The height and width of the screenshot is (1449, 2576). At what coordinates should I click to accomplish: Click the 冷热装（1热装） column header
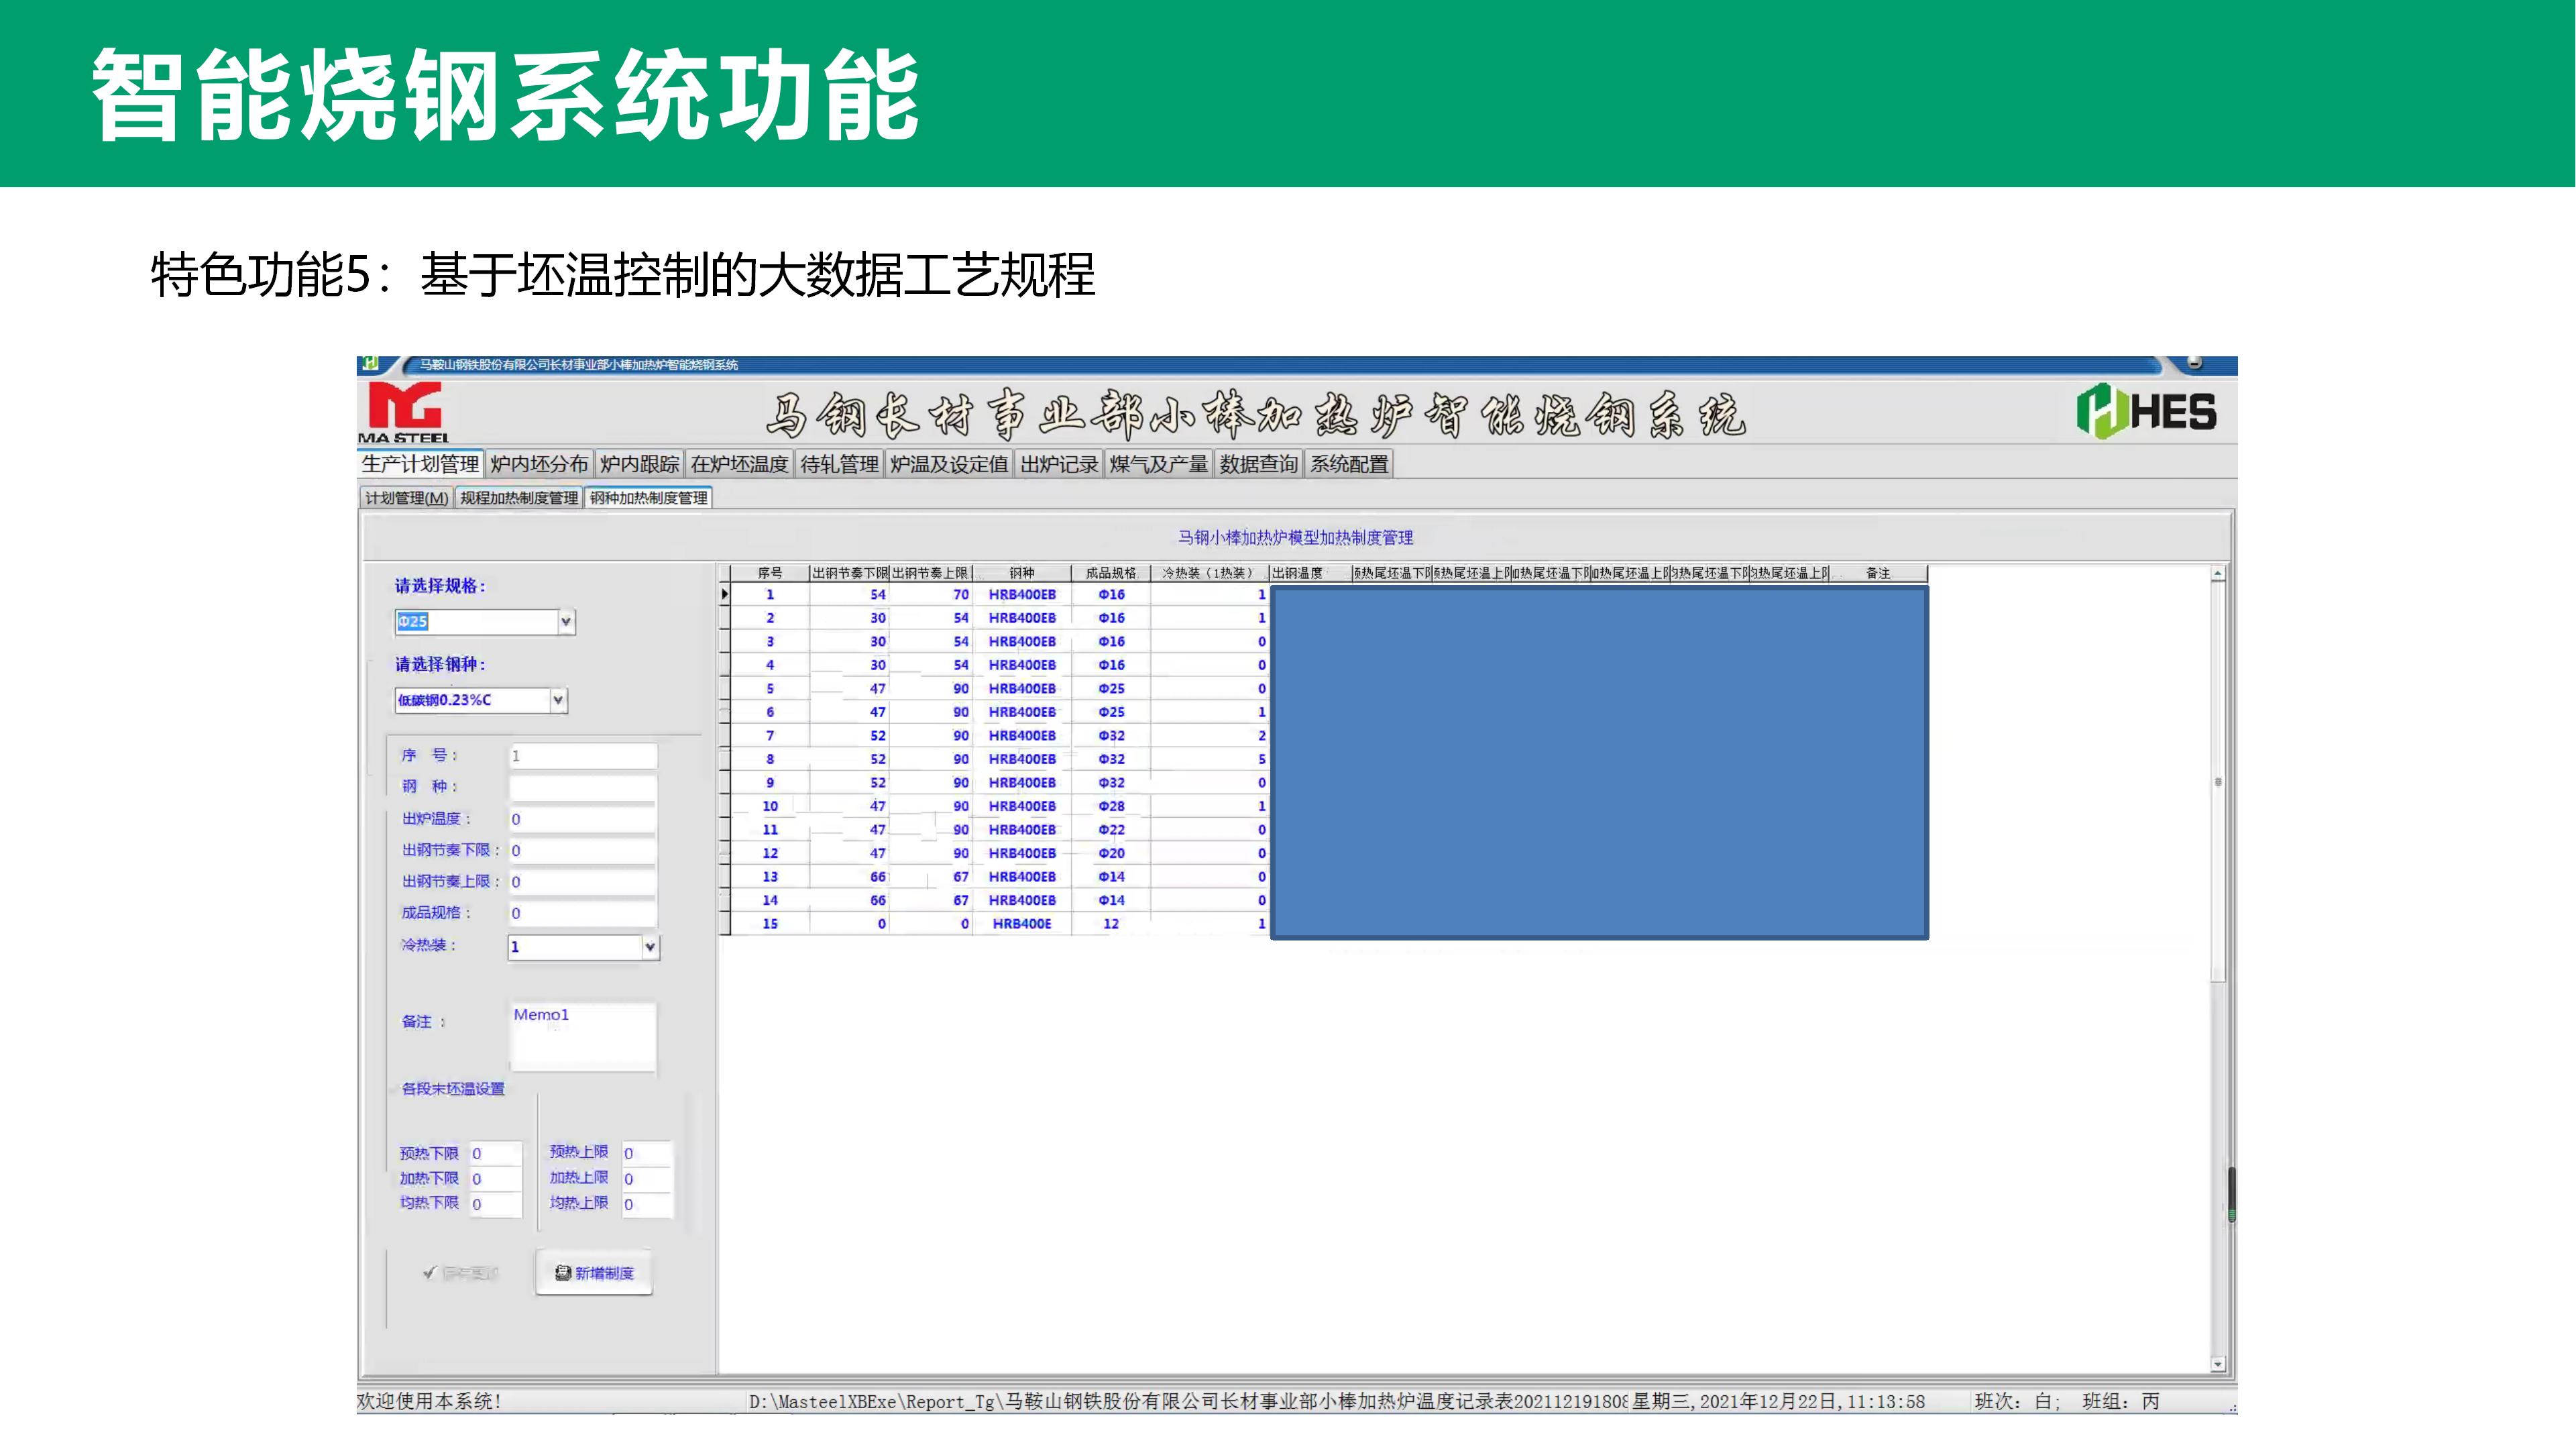point(1209,573)
